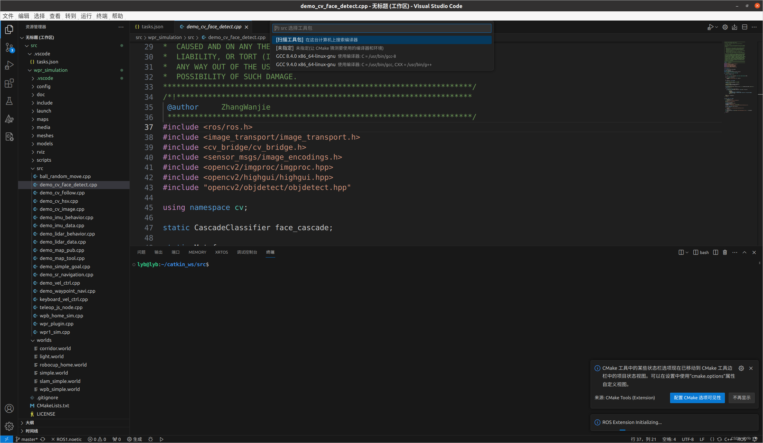Open demo_cv_follow.cpp in explorer
This screenshot has height=443, width=763.
point(62,193)
